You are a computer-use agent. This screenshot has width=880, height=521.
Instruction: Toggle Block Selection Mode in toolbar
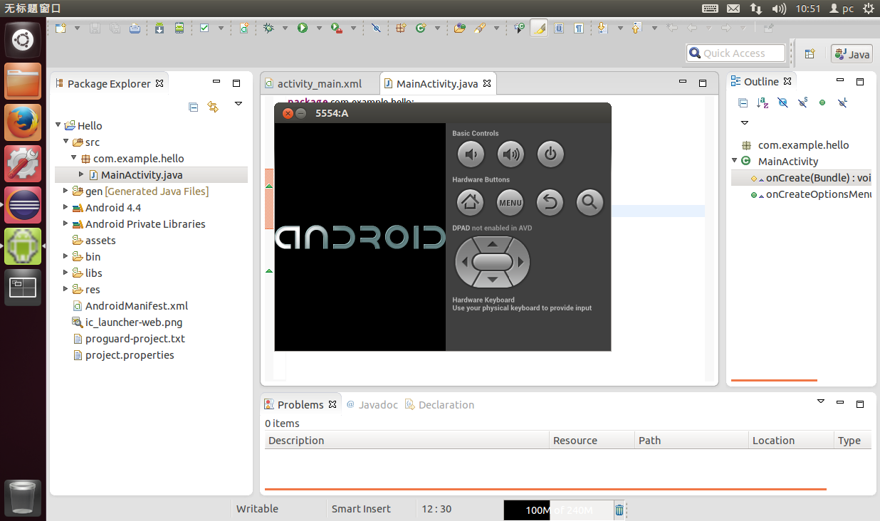click(559, 28)
